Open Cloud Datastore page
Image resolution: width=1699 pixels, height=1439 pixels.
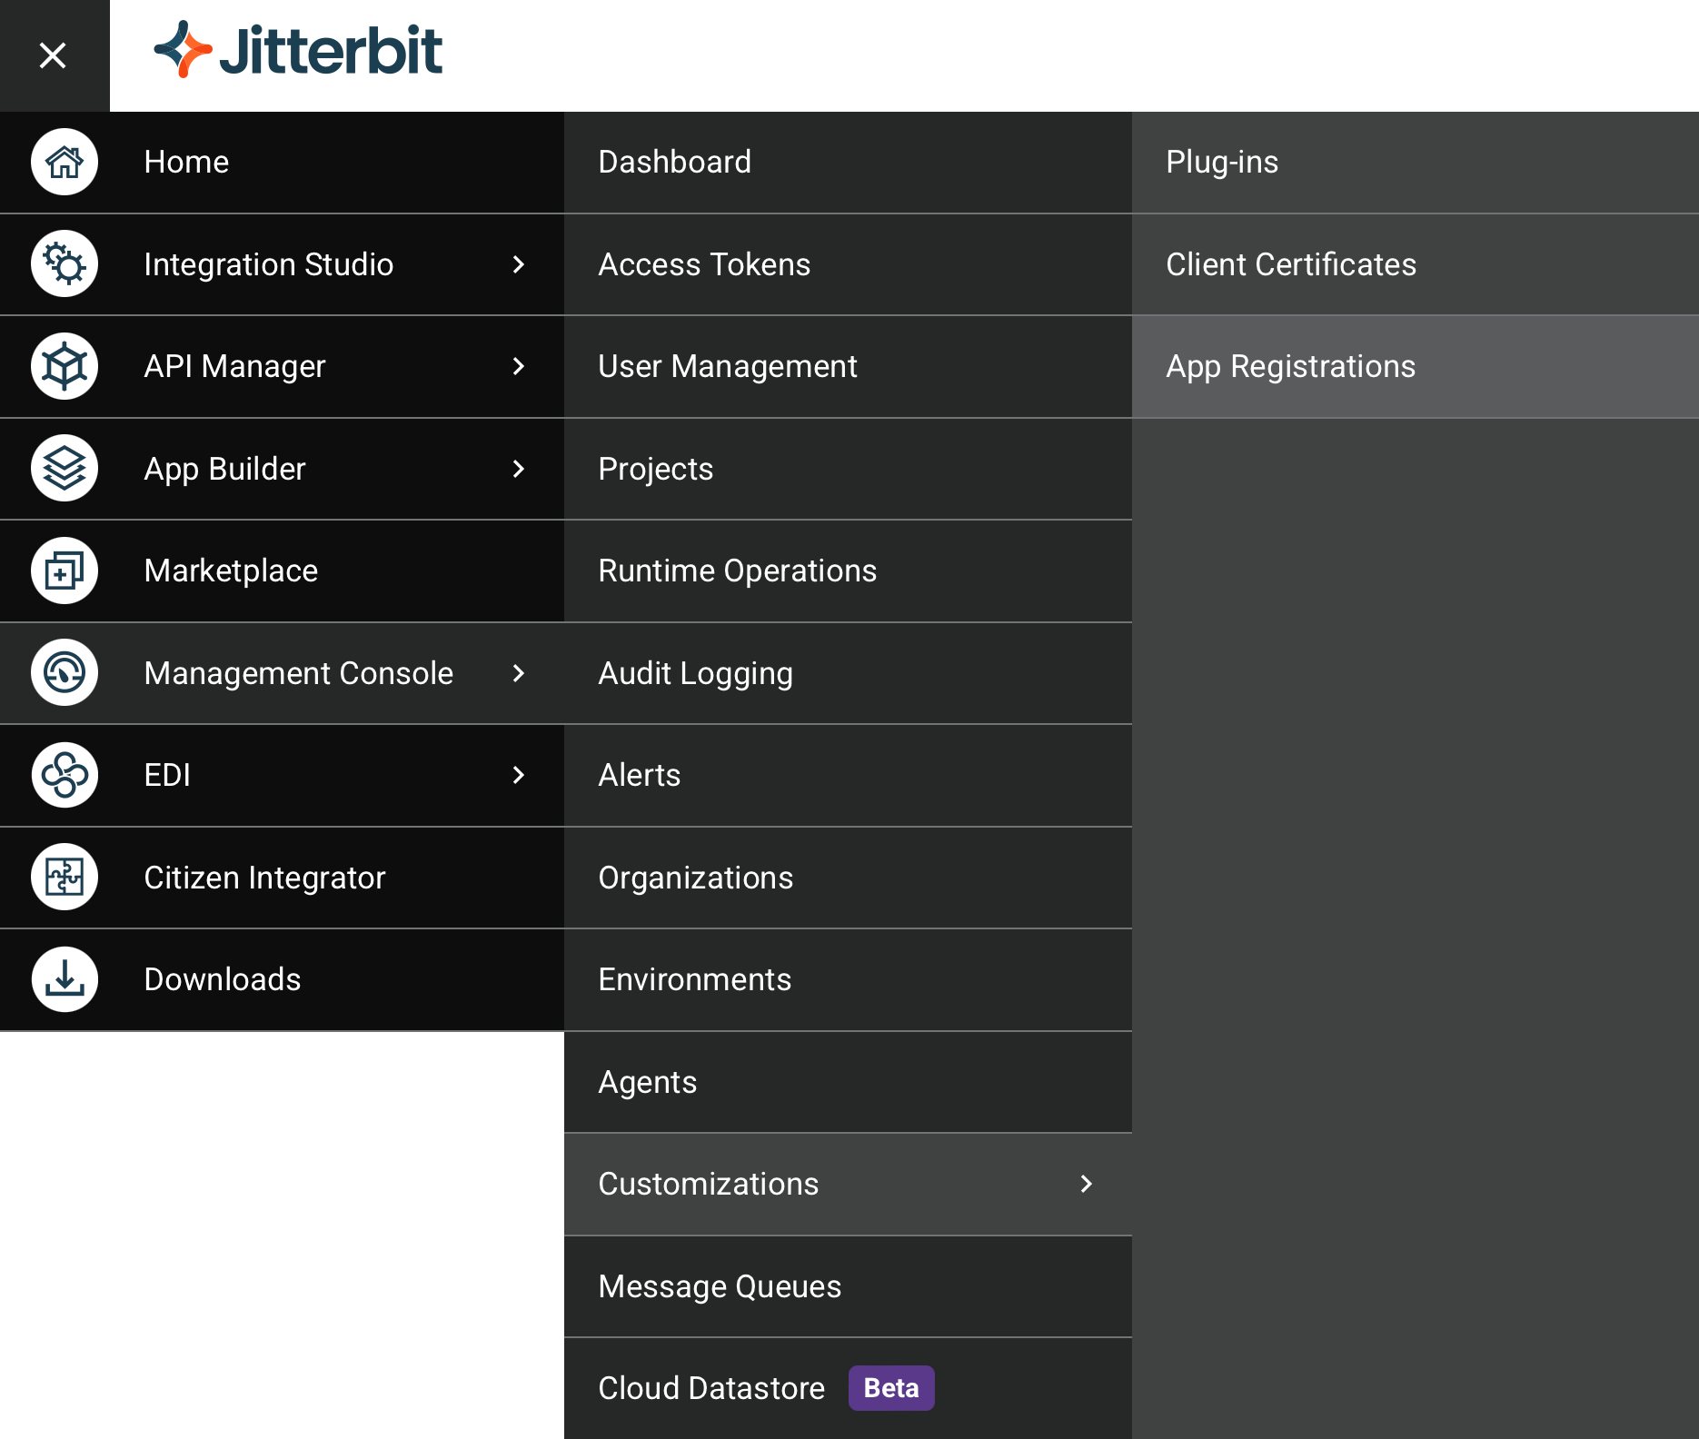pyautogui.click(x=848, y=1389)
